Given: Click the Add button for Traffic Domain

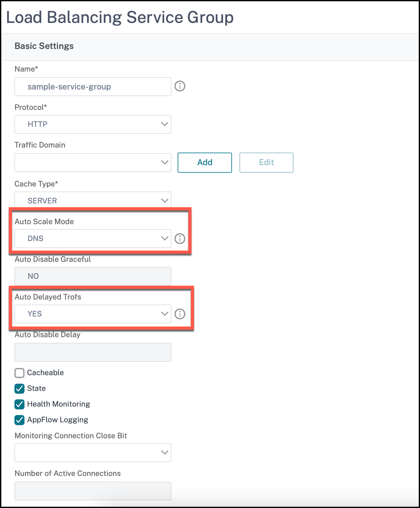Looking at the screenshot, I should (x=205, y=163).
